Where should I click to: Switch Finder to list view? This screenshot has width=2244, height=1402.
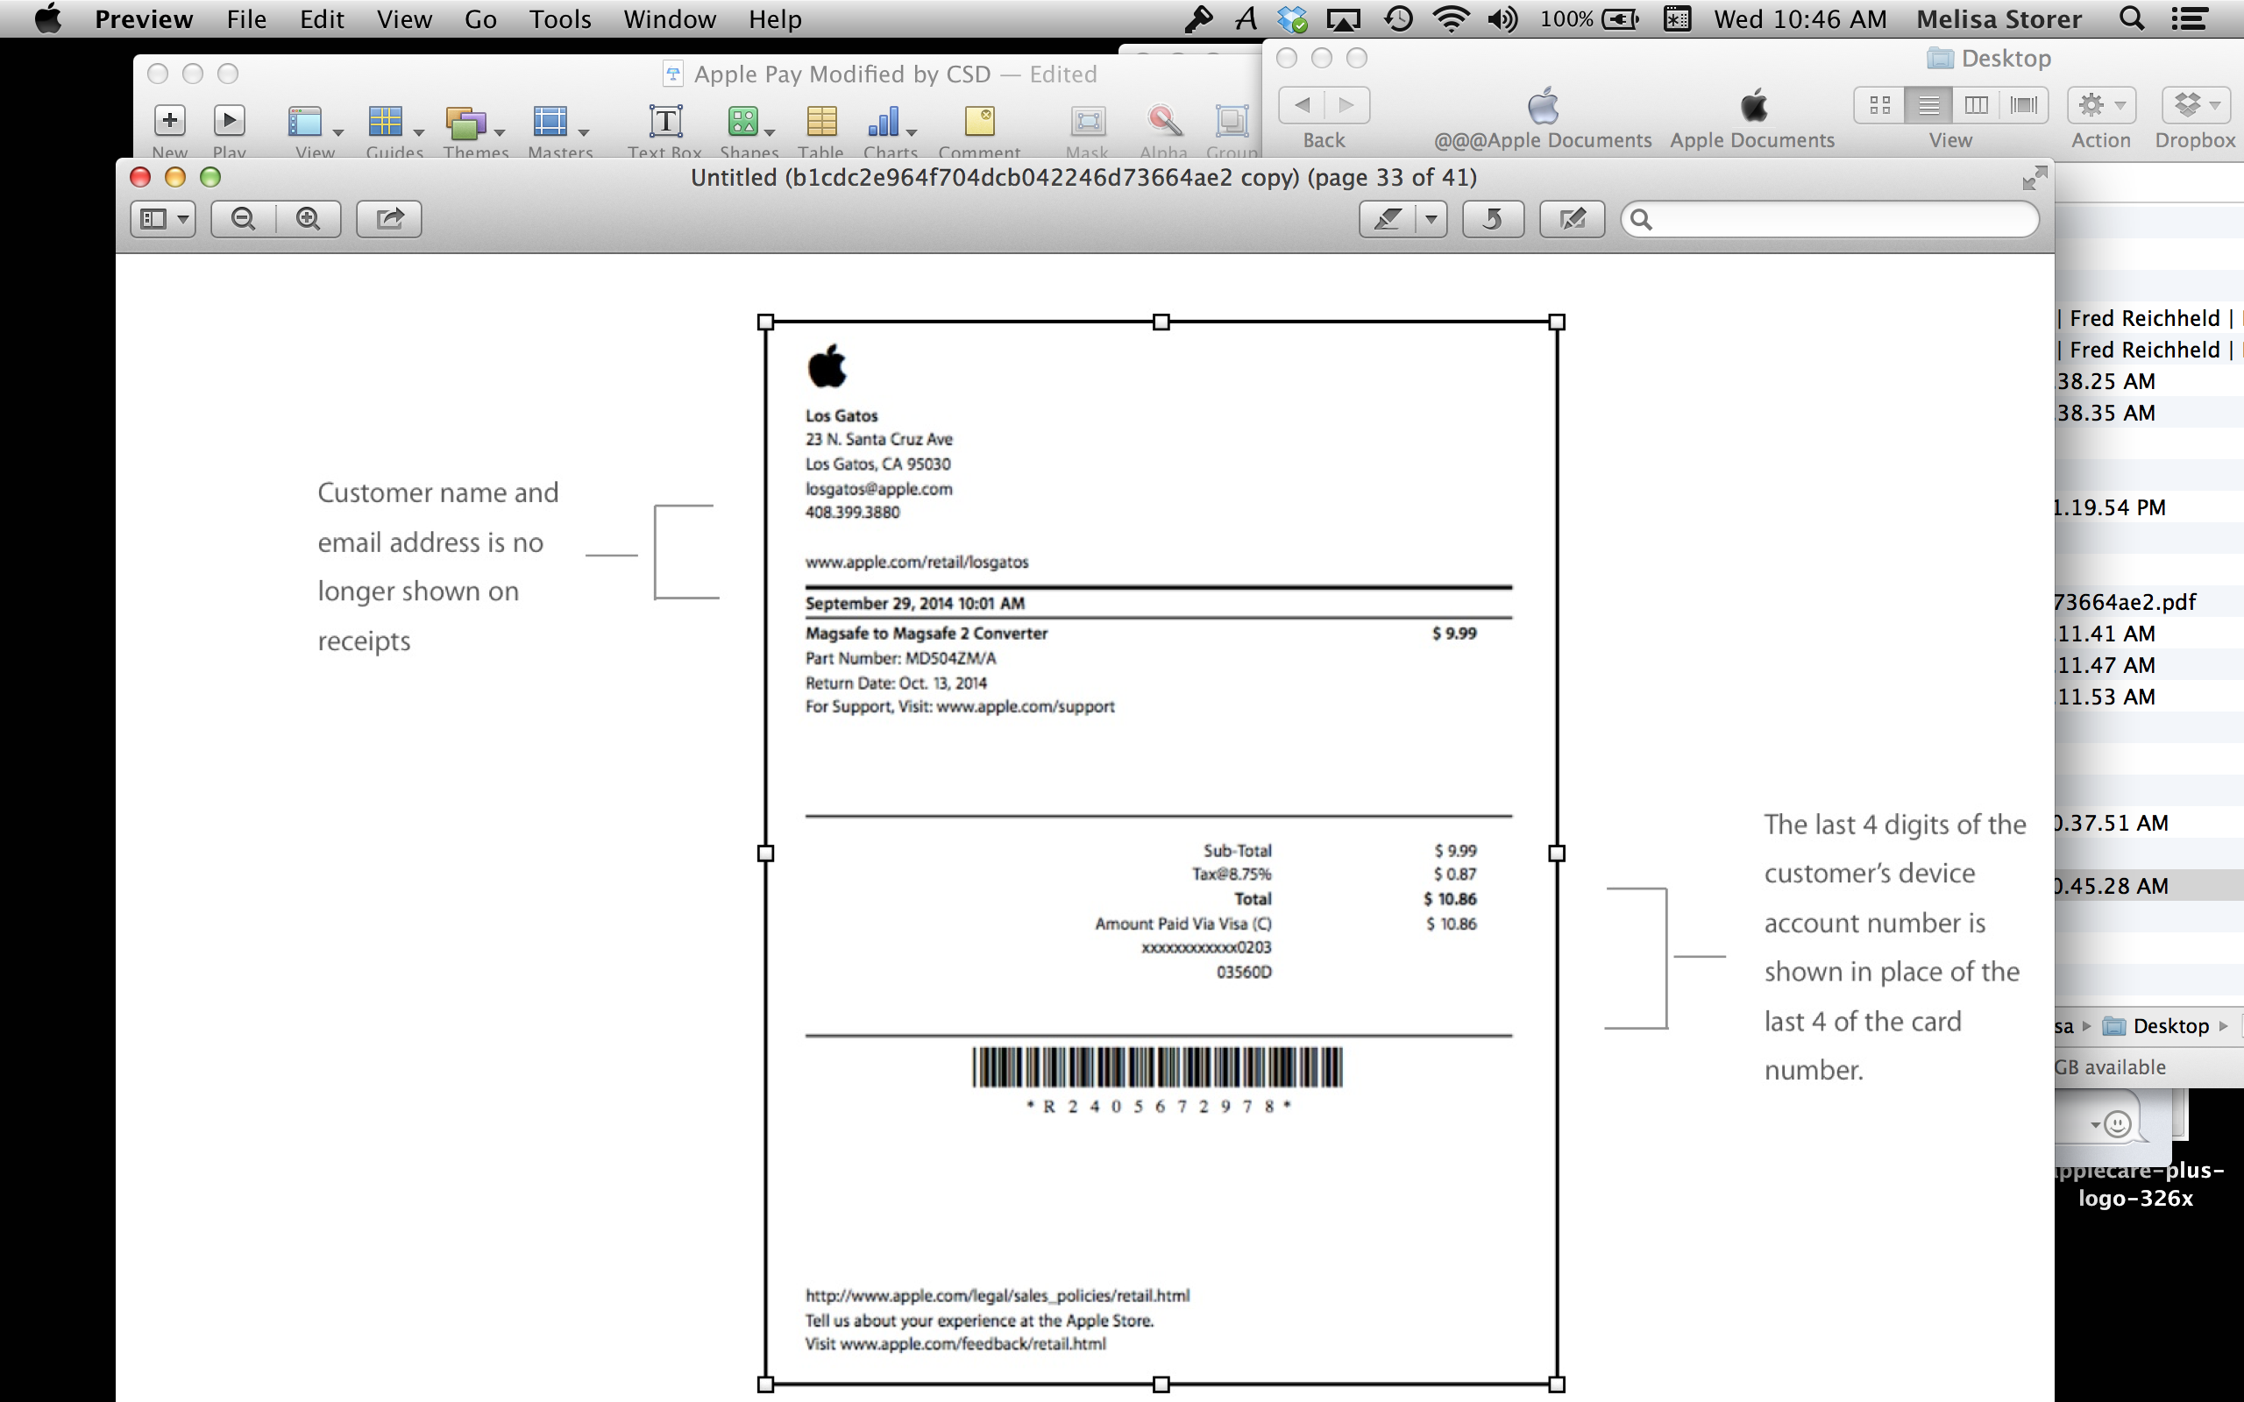click(1928, 105)
